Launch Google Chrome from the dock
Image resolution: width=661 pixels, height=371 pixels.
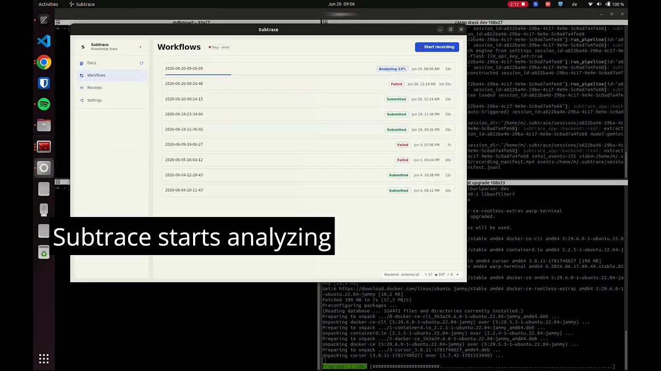(44, 62)
